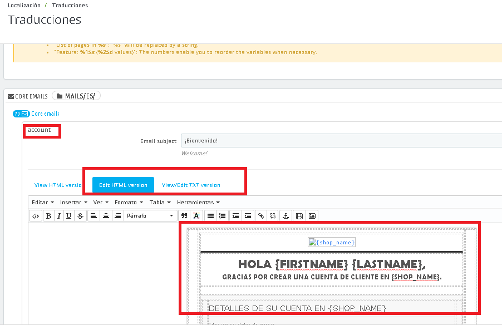Open the source code view icon
502x325 pixels.
36,216
